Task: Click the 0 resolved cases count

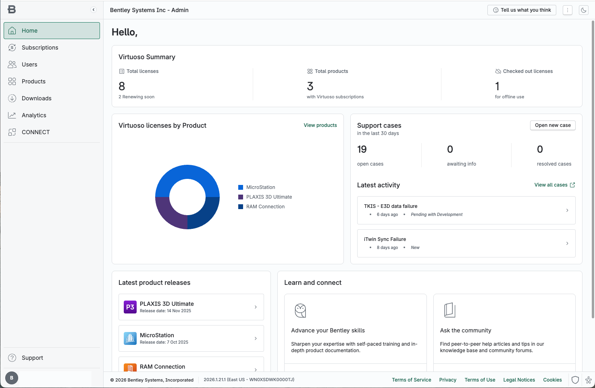Action: (x=540, y=149)
